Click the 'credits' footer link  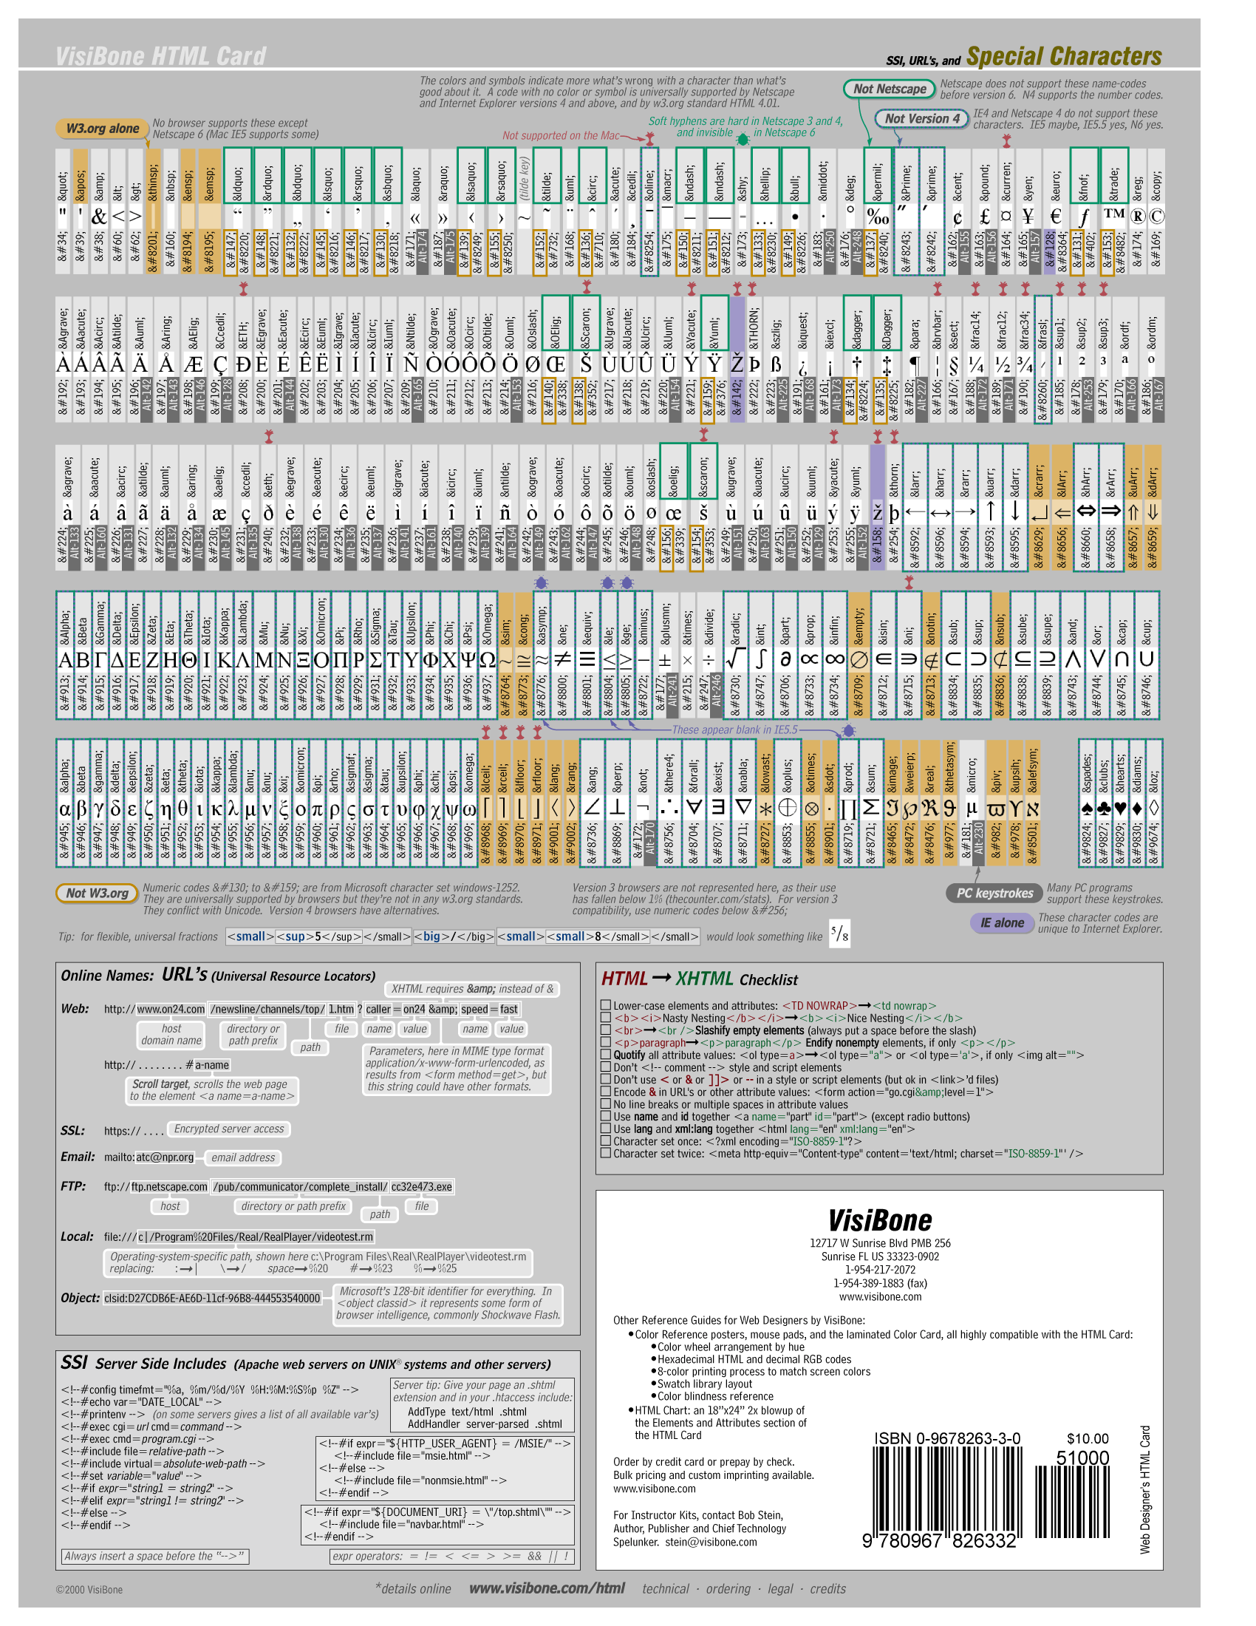coord(828,1589)
